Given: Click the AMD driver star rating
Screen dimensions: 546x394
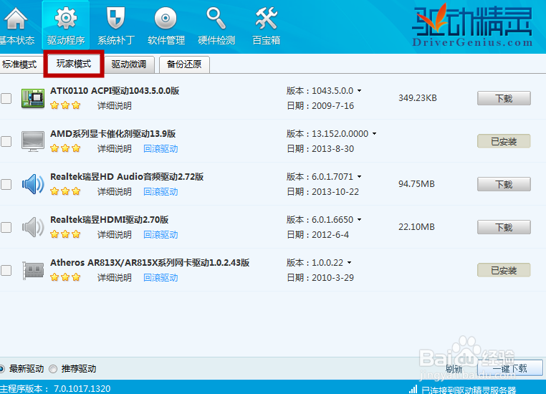Looking at the screenshot, I should tap(65, 148).
